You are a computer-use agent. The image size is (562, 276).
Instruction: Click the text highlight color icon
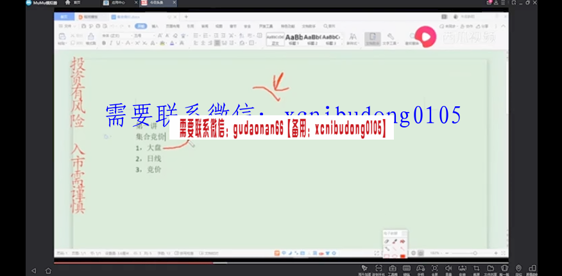162,44
